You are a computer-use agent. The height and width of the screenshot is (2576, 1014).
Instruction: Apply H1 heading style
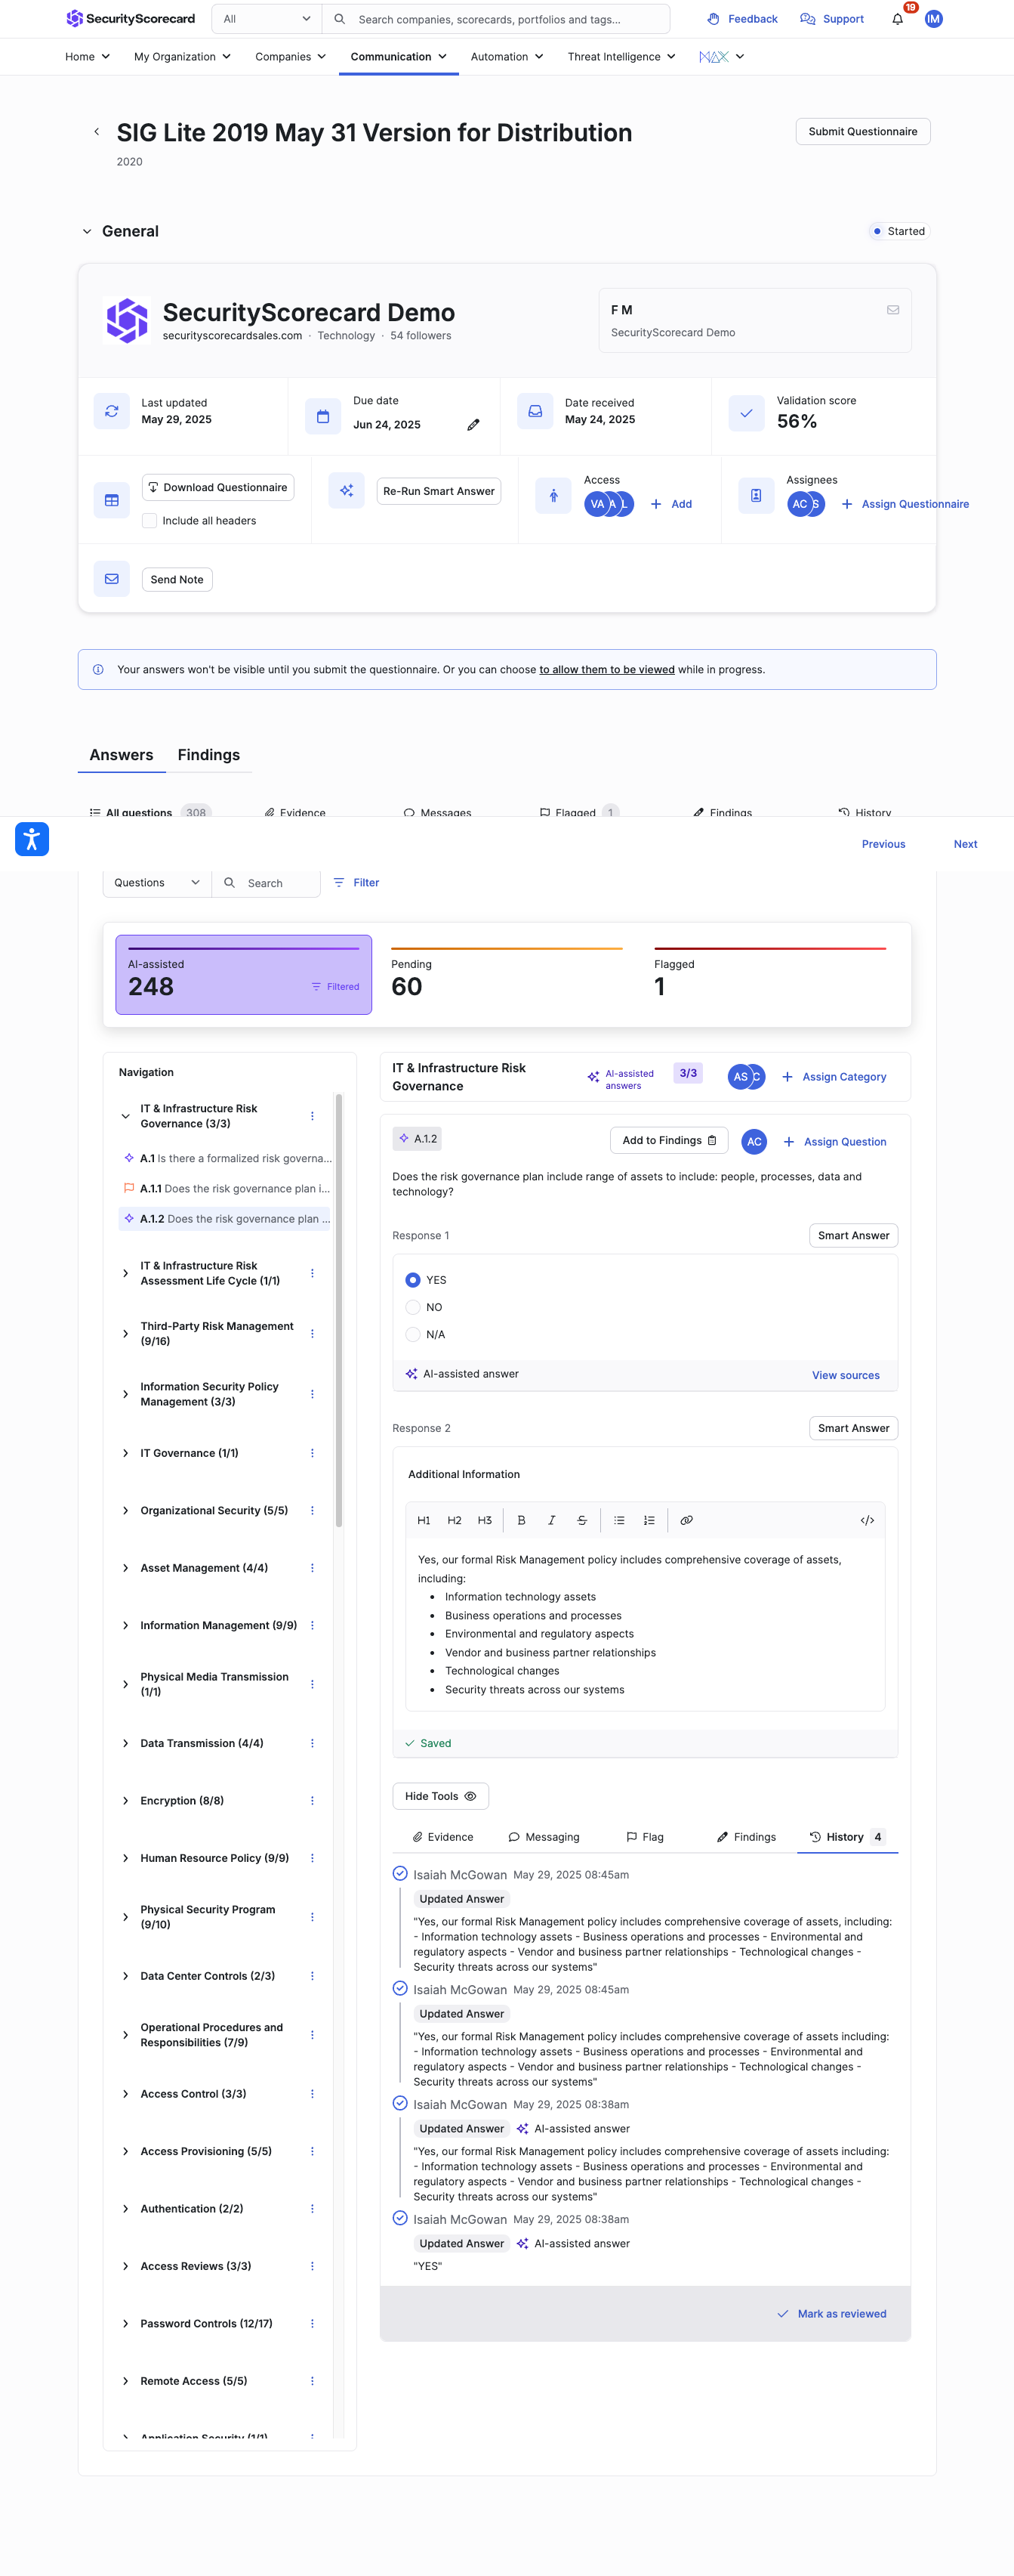(x=424, y=1520)
